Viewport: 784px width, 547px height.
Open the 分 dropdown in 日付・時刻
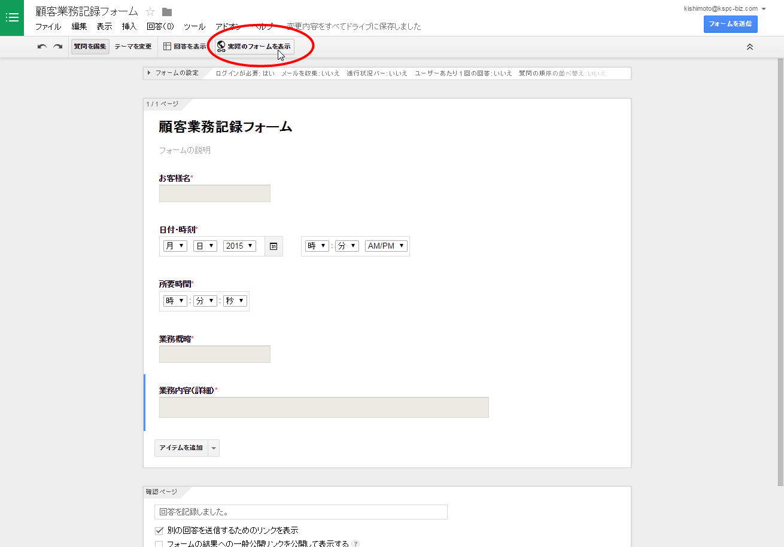pos(347,246)
